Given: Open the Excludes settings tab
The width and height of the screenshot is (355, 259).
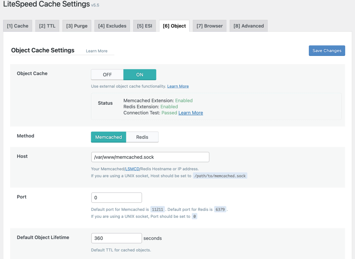Looking at the screenshot, I should 112,26.
